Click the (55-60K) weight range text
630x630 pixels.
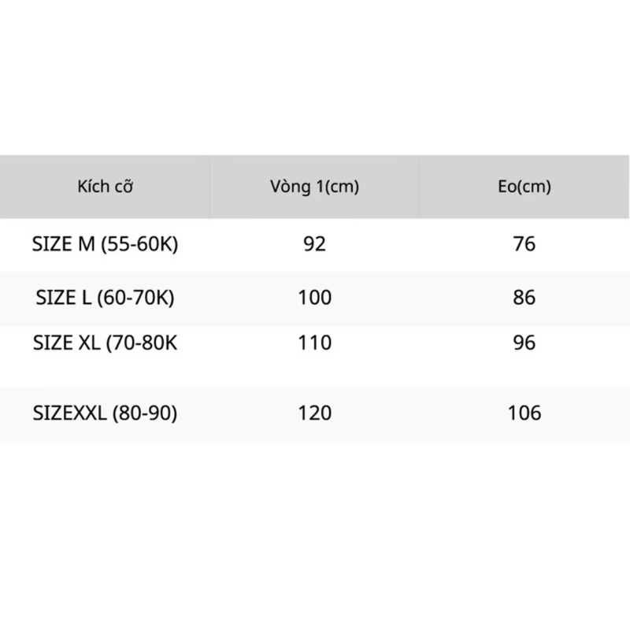pyautogui.click(x=139, y=245)
